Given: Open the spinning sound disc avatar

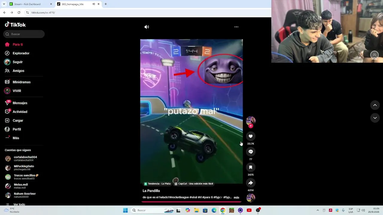Looking at the screenshot, I should pyautogui.click(x=251, y=198).
